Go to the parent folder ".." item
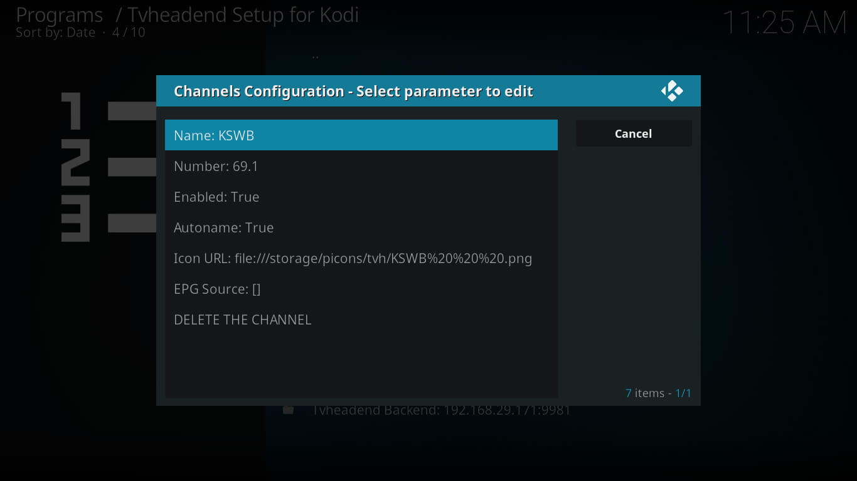Viewport: 857px width, 481px height. pyautogui.click(x=315, y=56)
